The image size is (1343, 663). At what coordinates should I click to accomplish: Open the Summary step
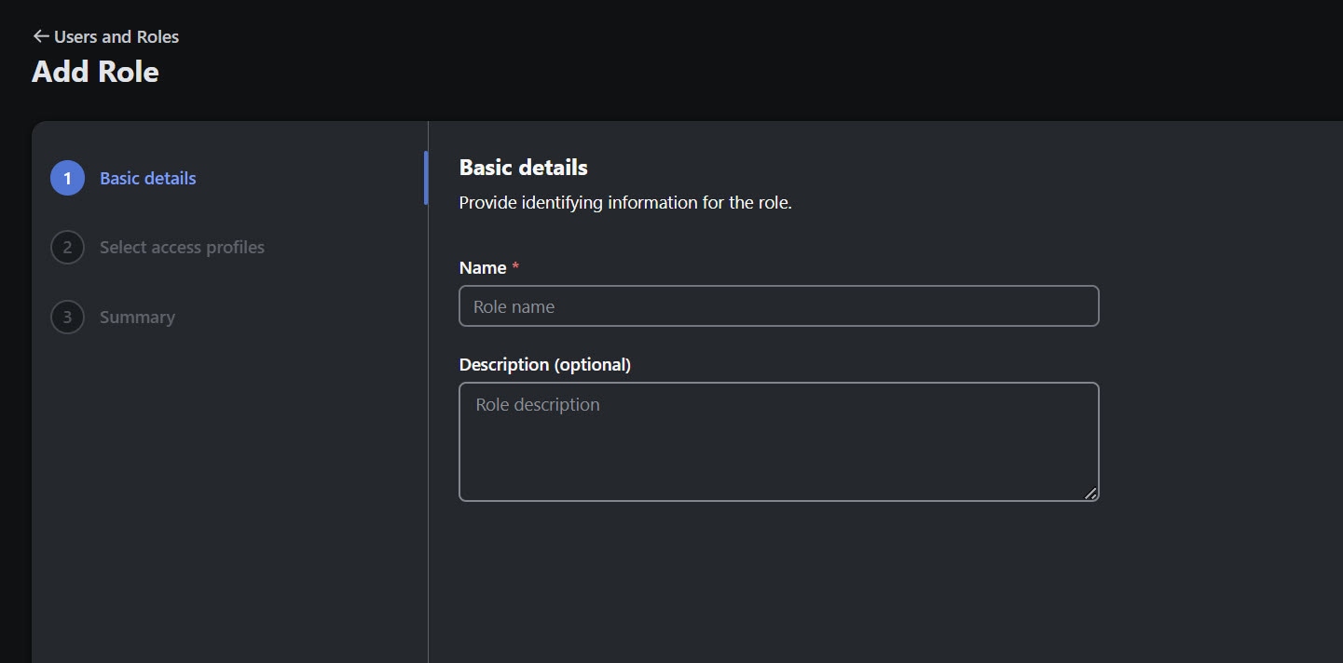click(137, 317)
